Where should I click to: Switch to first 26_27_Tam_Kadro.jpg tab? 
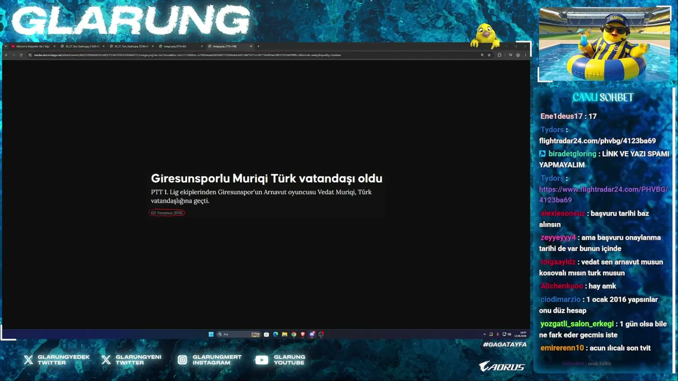(x=82, y=47)
